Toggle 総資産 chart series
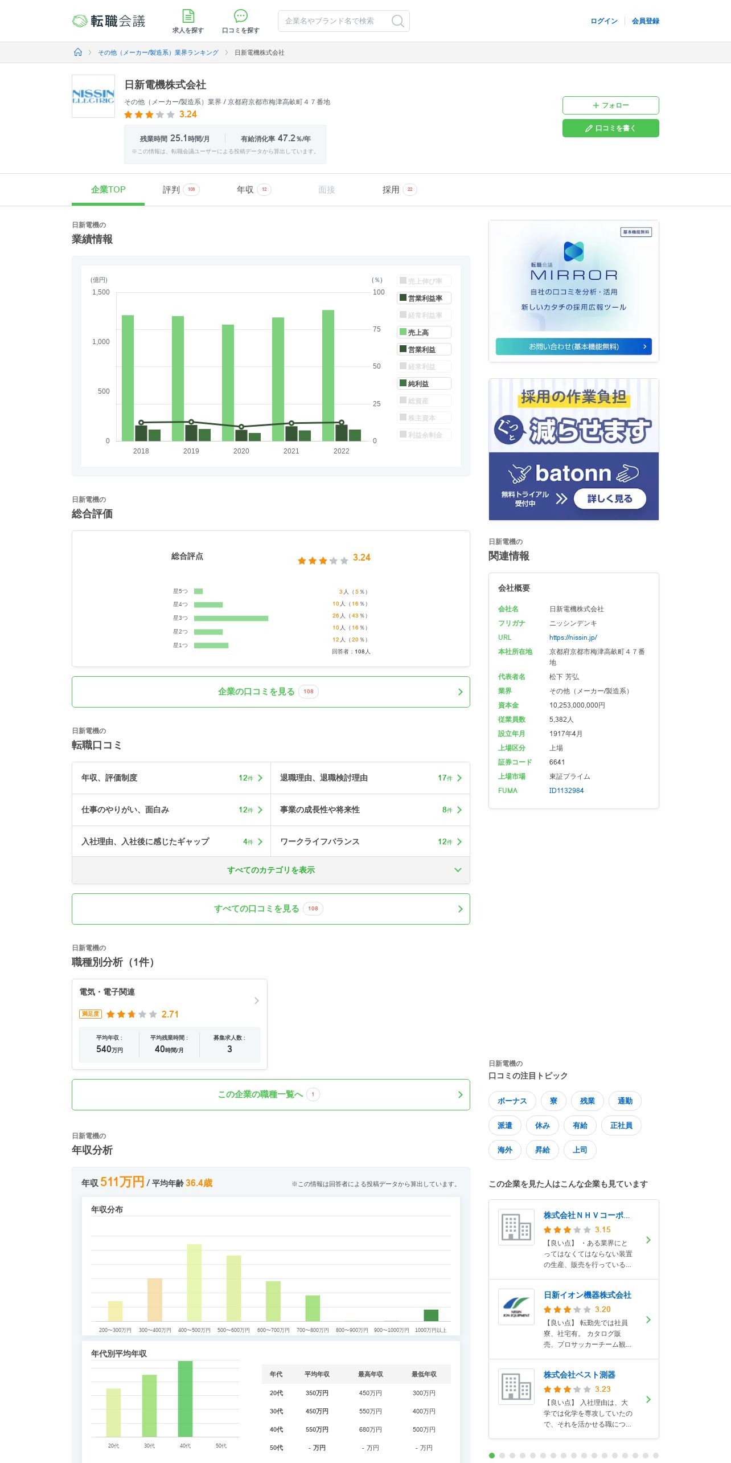This screenshot has height=1463, width=731. pyautogui.click(x=424, y=401)
